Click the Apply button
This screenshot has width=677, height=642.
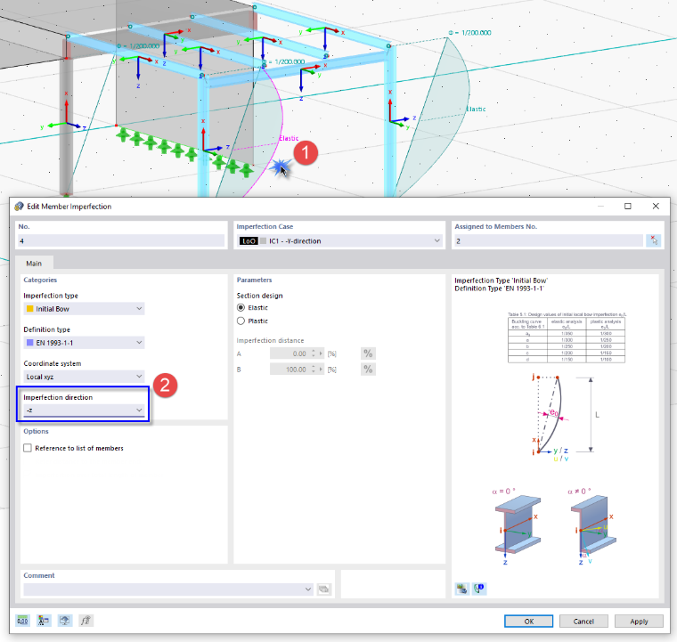[x=639, y=622]
